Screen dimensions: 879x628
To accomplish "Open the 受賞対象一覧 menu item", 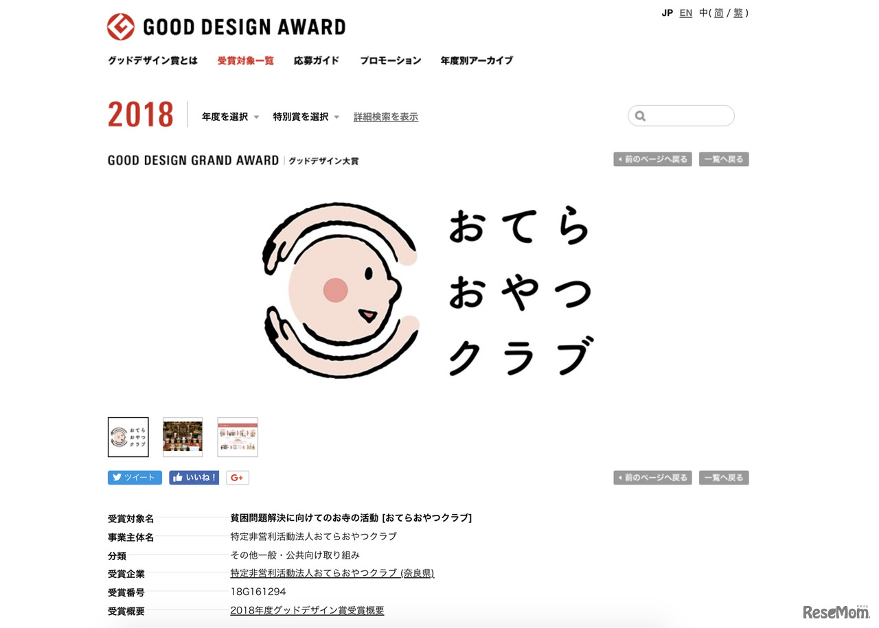I will pos(245,60).
